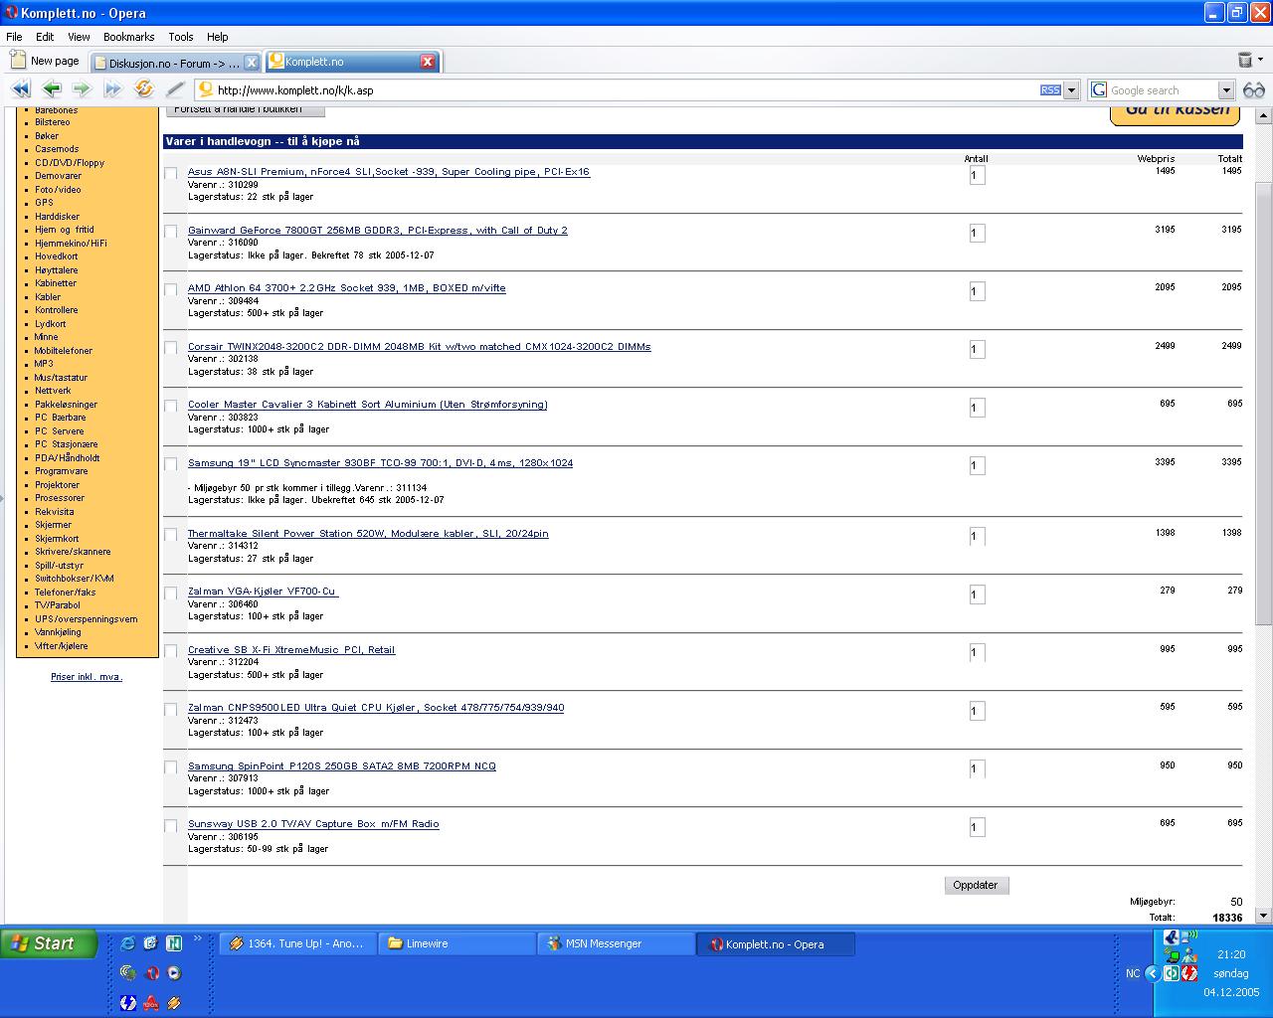The height and width of the screenshot is (1018, 1273).
Task: Open the Skjermkort category in sidebar
Action: 57,539
